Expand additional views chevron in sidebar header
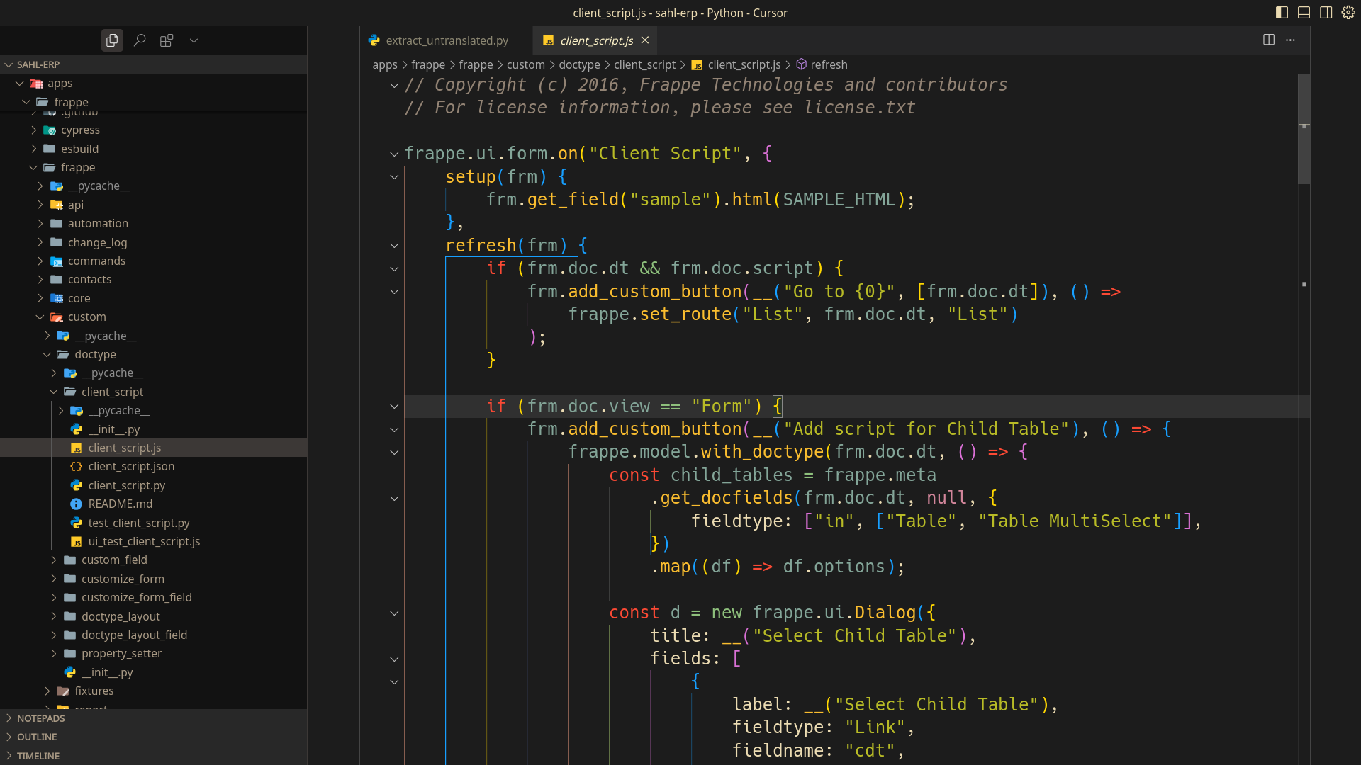Screen dimensions: 1361x765 coord(194,40)
